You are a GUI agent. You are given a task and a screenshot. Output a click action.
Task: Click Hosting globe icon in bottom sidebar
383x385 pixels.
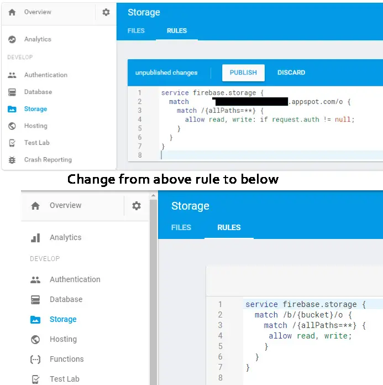[x=35, y=339]
